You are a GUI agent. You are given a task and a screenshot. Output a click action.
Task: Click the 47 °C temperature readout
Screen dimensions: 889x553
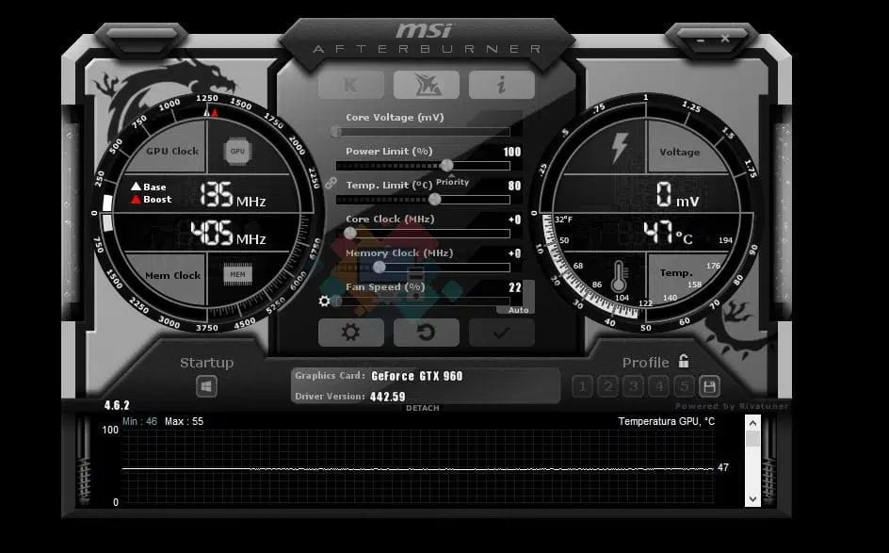tap(668, 233)
